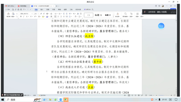Screen dimensions: 181x102
Task: Click the sort A-Z icon in ribbon
Action: click(x=78, y=14)
